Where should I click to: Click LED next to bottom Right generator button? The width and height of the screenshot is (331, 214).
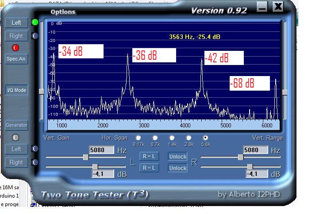tap(35, 162)
